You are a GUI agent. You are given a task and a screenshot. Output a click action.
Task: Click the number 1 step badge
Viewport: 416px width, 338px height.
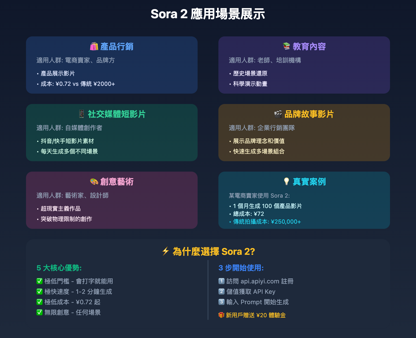pyautogui.click(x=221, y=281)
